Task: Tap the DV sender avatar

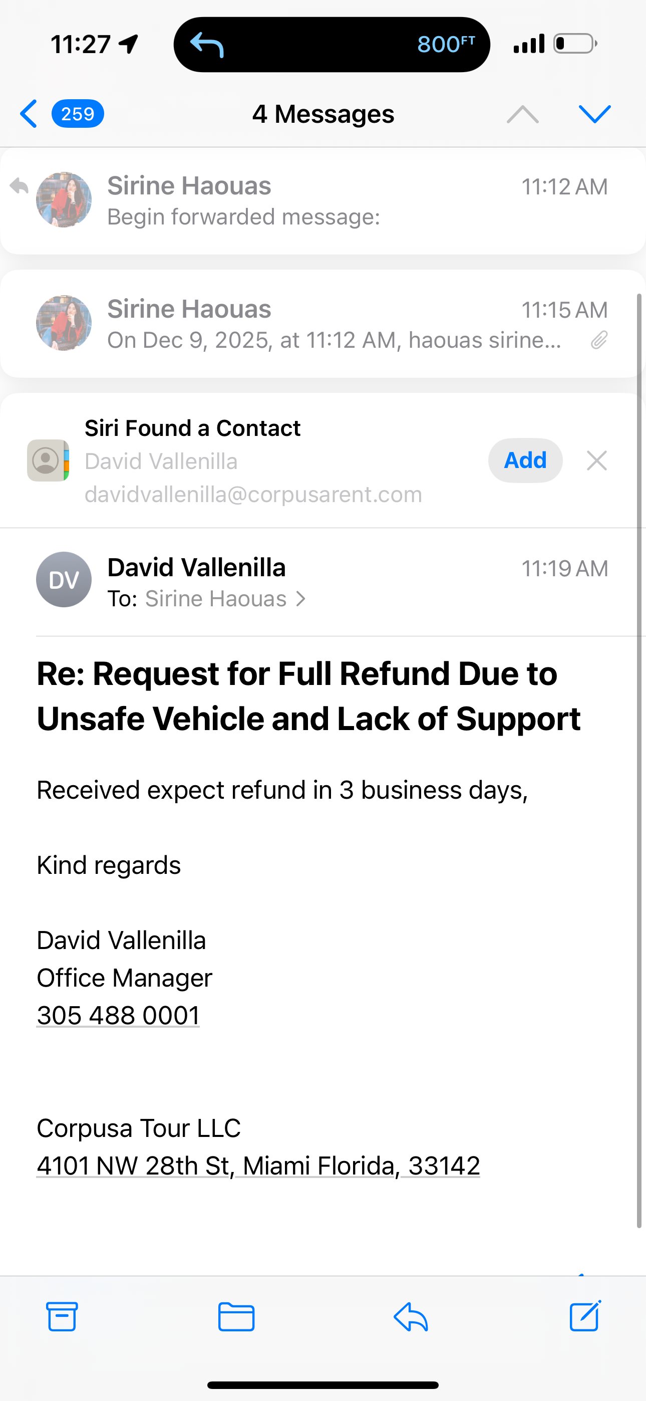Action: tap(64, 579)
